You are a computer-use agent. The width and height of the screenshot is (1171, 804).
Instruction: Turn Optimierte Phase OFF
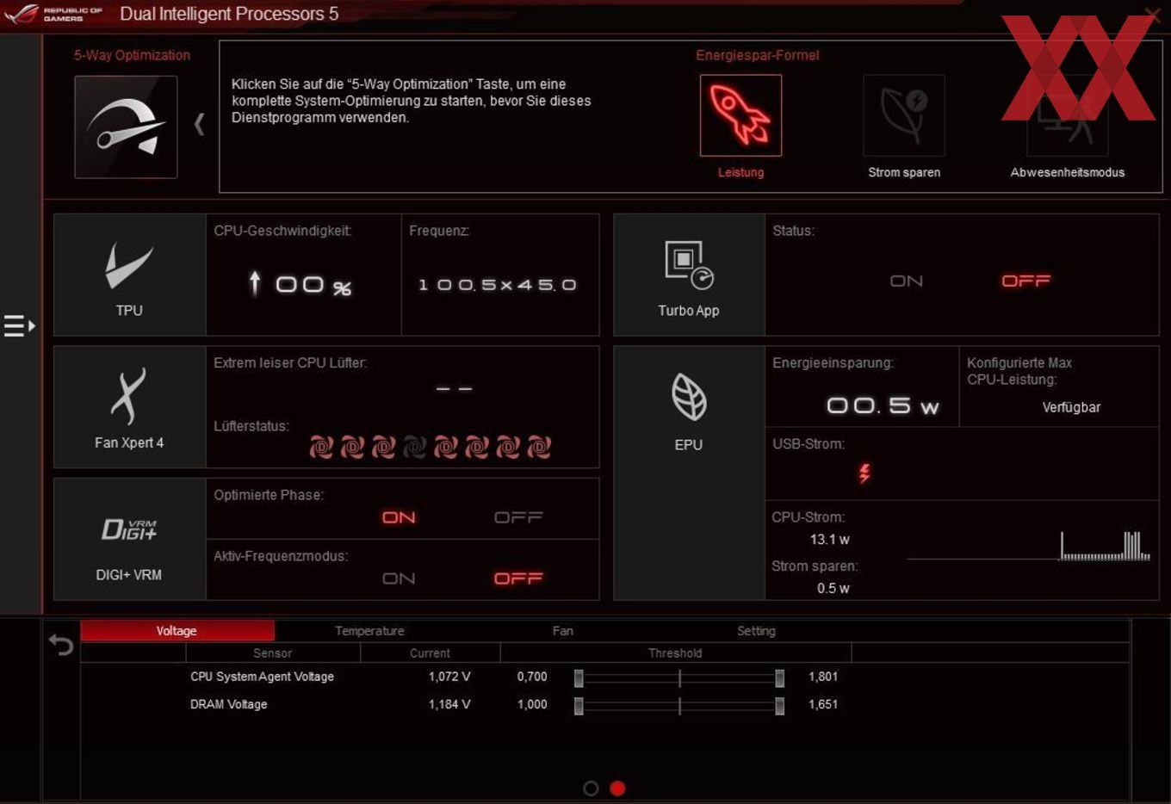(x=518, y=517)
